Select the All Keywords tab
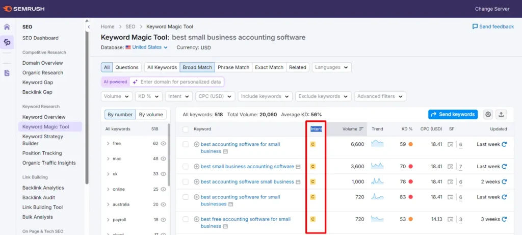 click(162, 67)
